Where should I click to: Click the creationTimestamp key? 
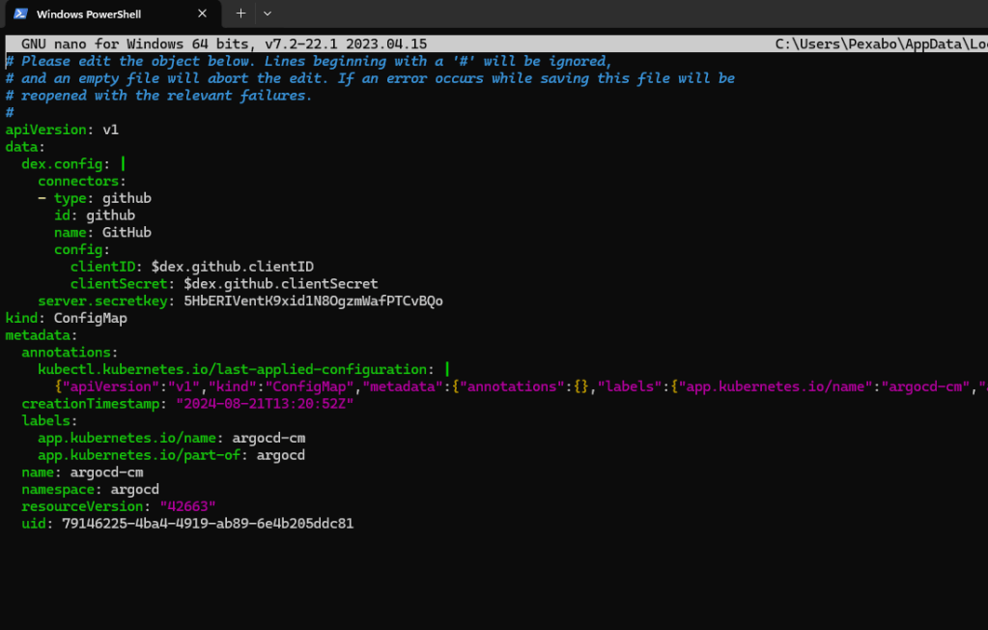(x=90, y=404)
